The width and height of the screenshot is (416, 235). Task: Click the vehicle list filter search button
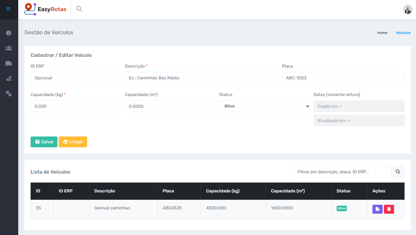point(398,172)
